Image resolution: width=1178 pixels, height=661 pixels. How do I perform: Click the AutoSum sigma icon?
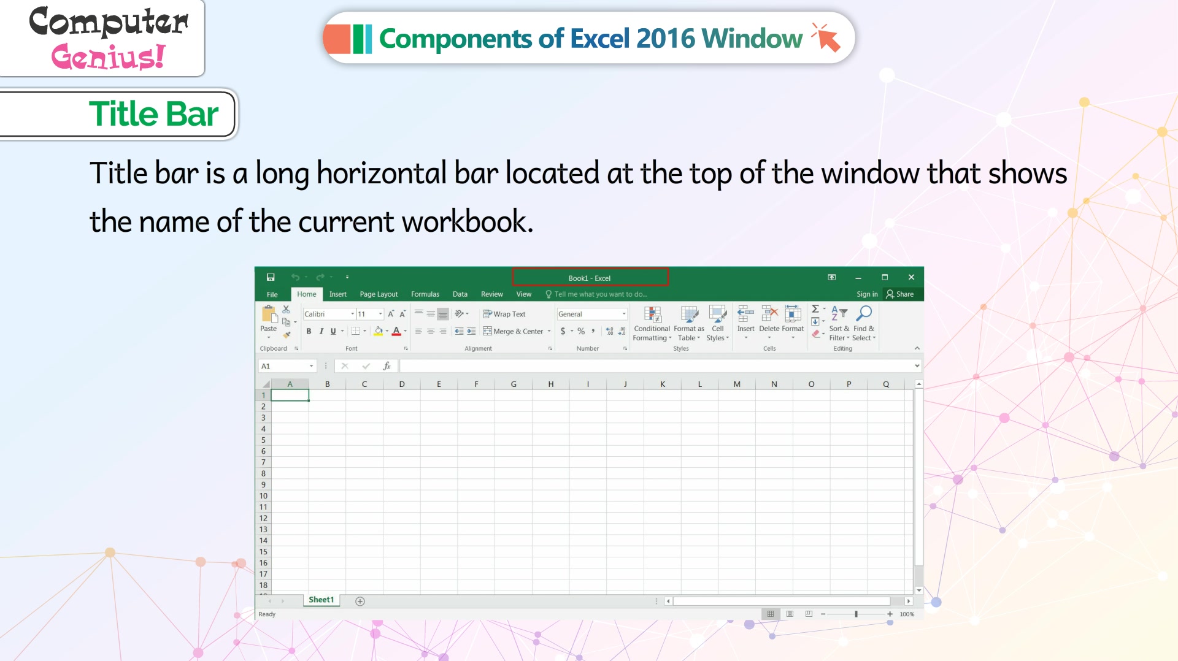(815, 309)
